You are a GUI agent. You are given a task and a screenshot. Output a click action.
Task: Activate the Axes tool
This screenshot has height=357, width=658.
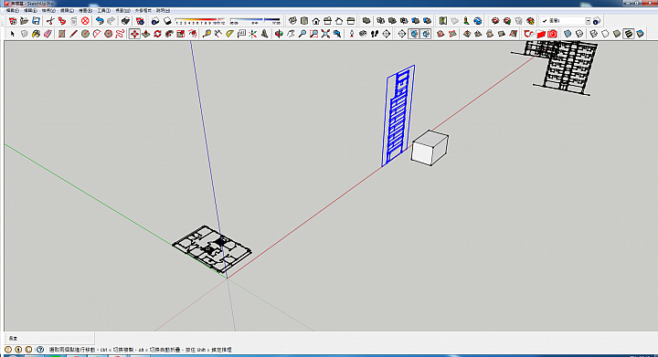pyautogui.click(x=252, y=34)
